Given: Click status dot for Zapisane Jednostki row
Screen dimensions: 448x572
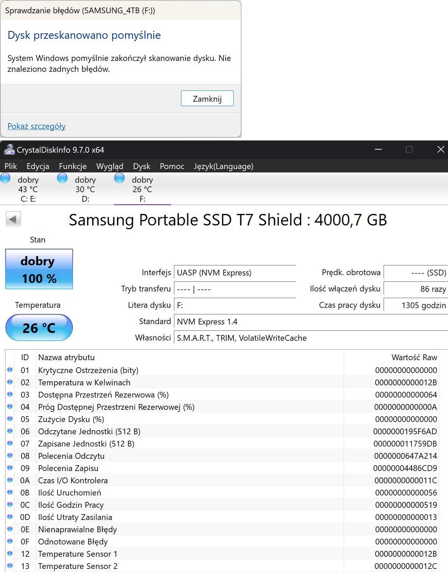Looking at the screenshot, I should [x=10, y=443].
